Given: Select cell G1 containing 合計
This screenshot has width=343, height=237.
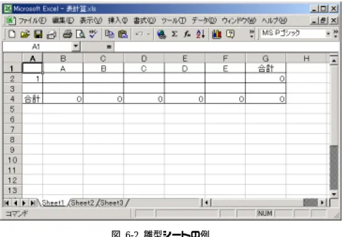Looking at the screenshot, I should click(x=266, y=68).
